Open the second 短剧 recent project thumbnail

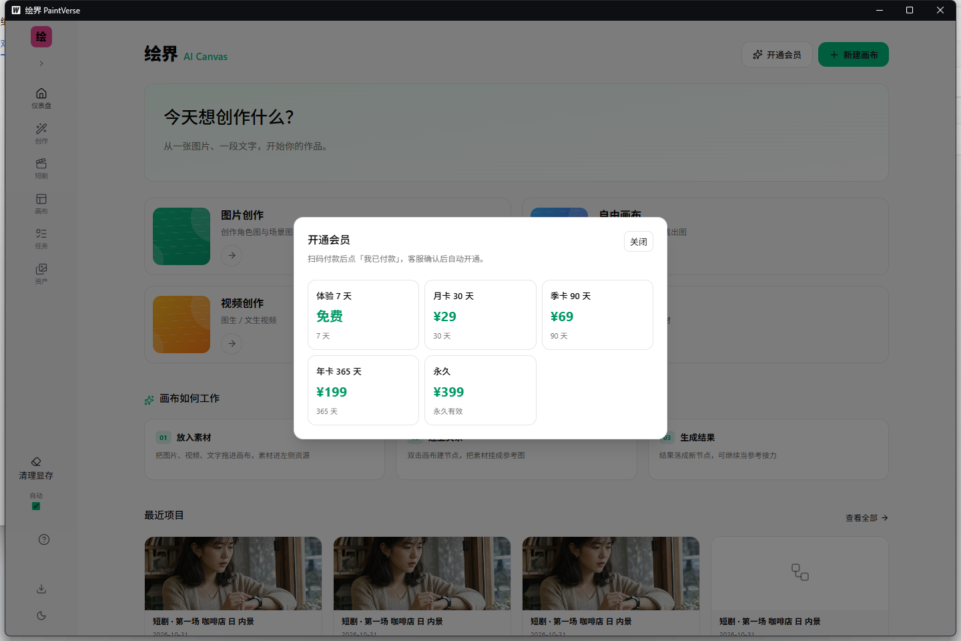click(422, 574)
